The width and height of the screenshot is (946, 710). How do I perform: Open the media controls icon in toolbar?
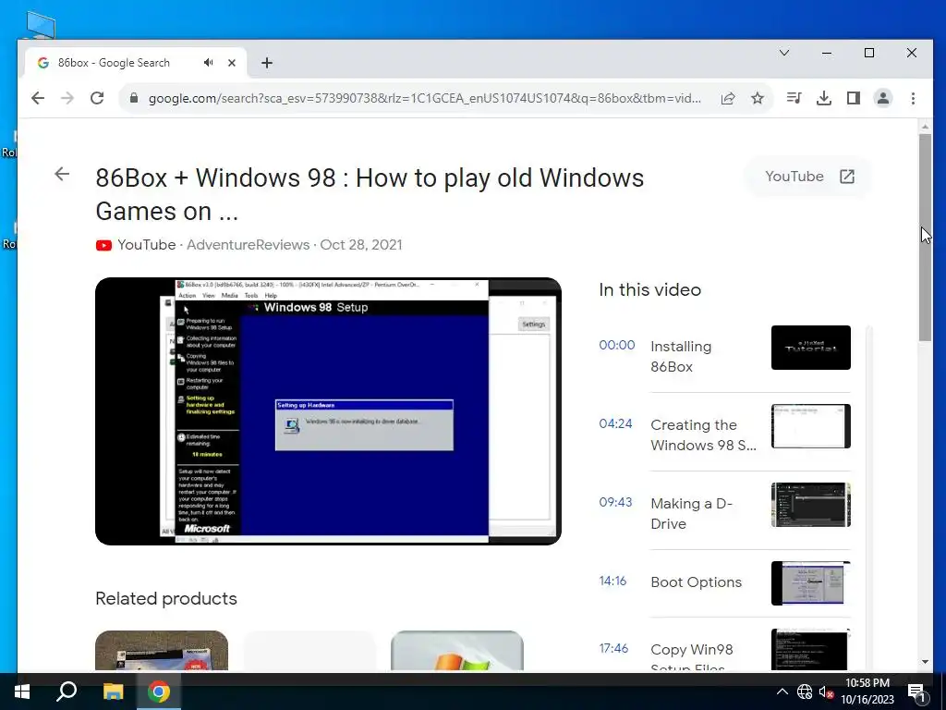[x=794, y=98]
